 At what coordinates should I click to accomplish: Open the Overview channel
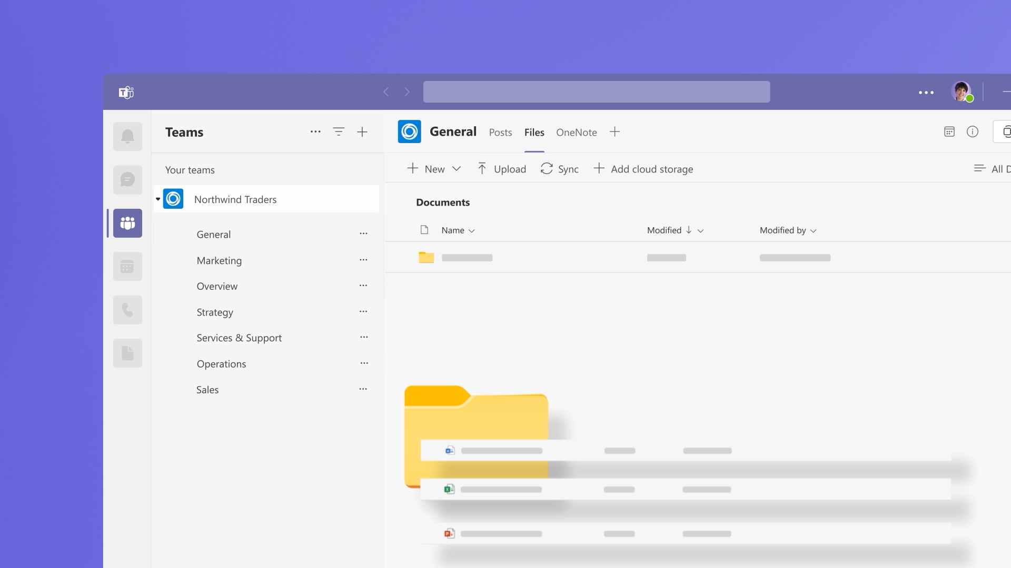(x=217, y=286)
